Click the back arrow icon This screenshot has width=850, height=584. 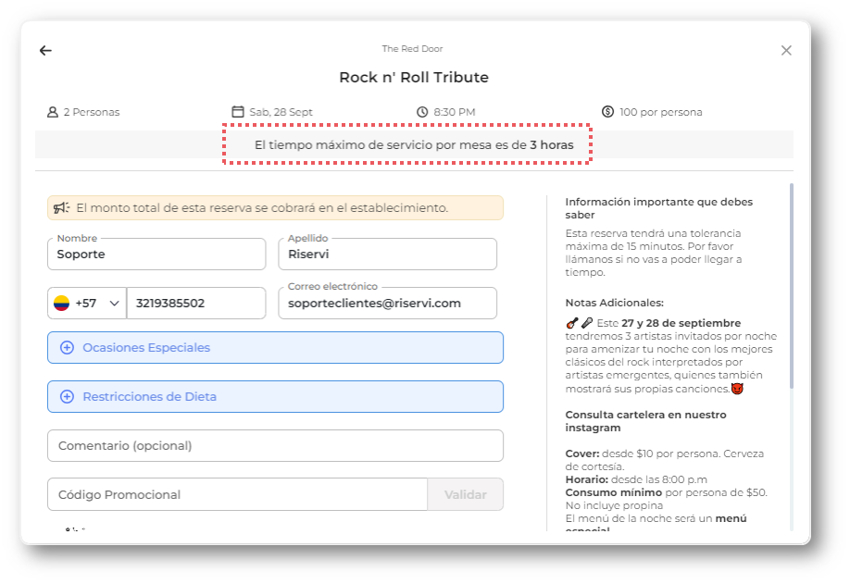tap(45, 51)
